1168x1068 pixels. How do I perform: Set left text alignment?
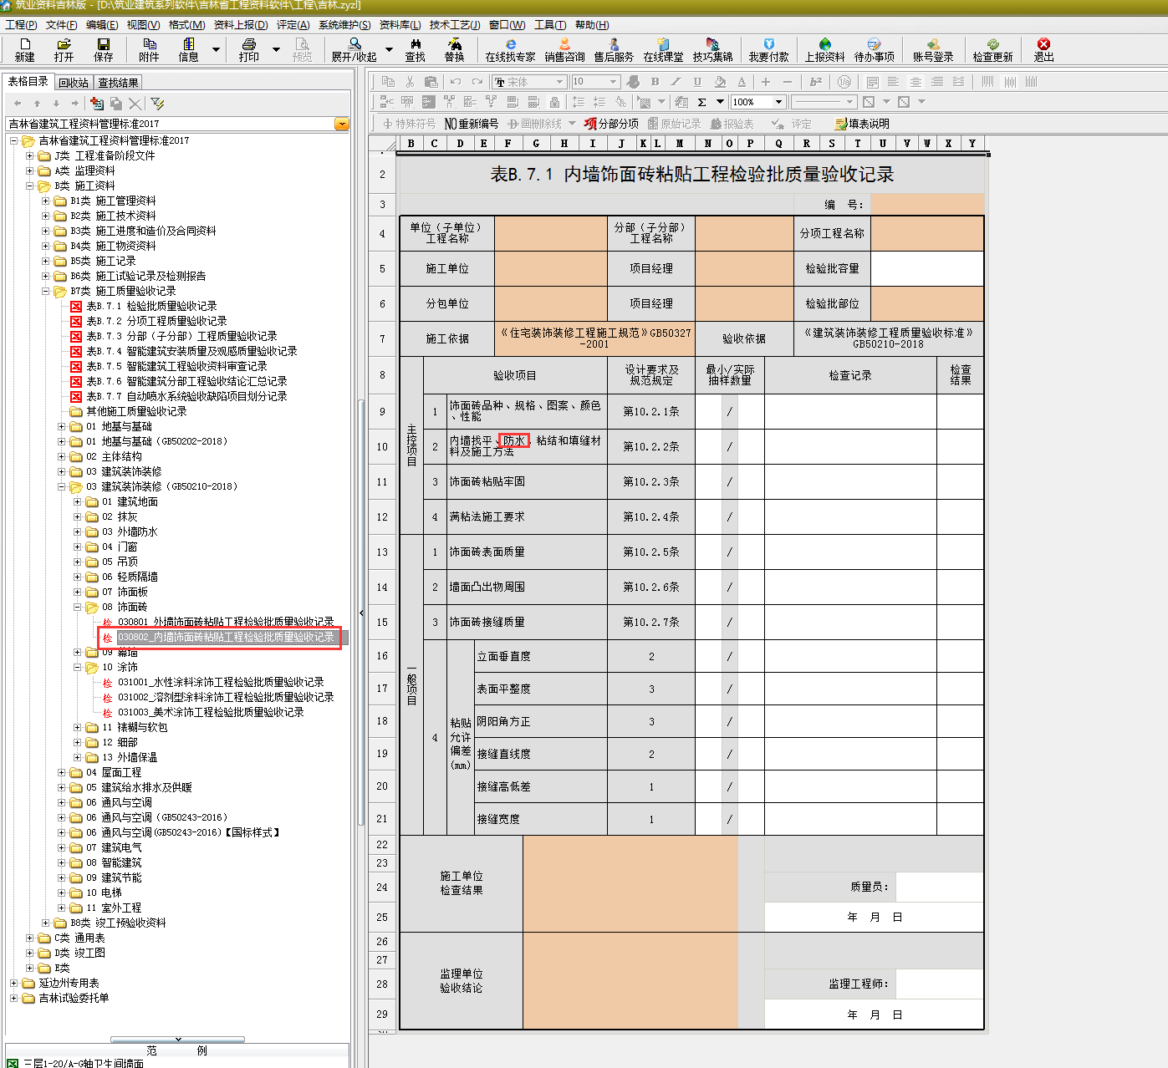[x=894, y=82]
